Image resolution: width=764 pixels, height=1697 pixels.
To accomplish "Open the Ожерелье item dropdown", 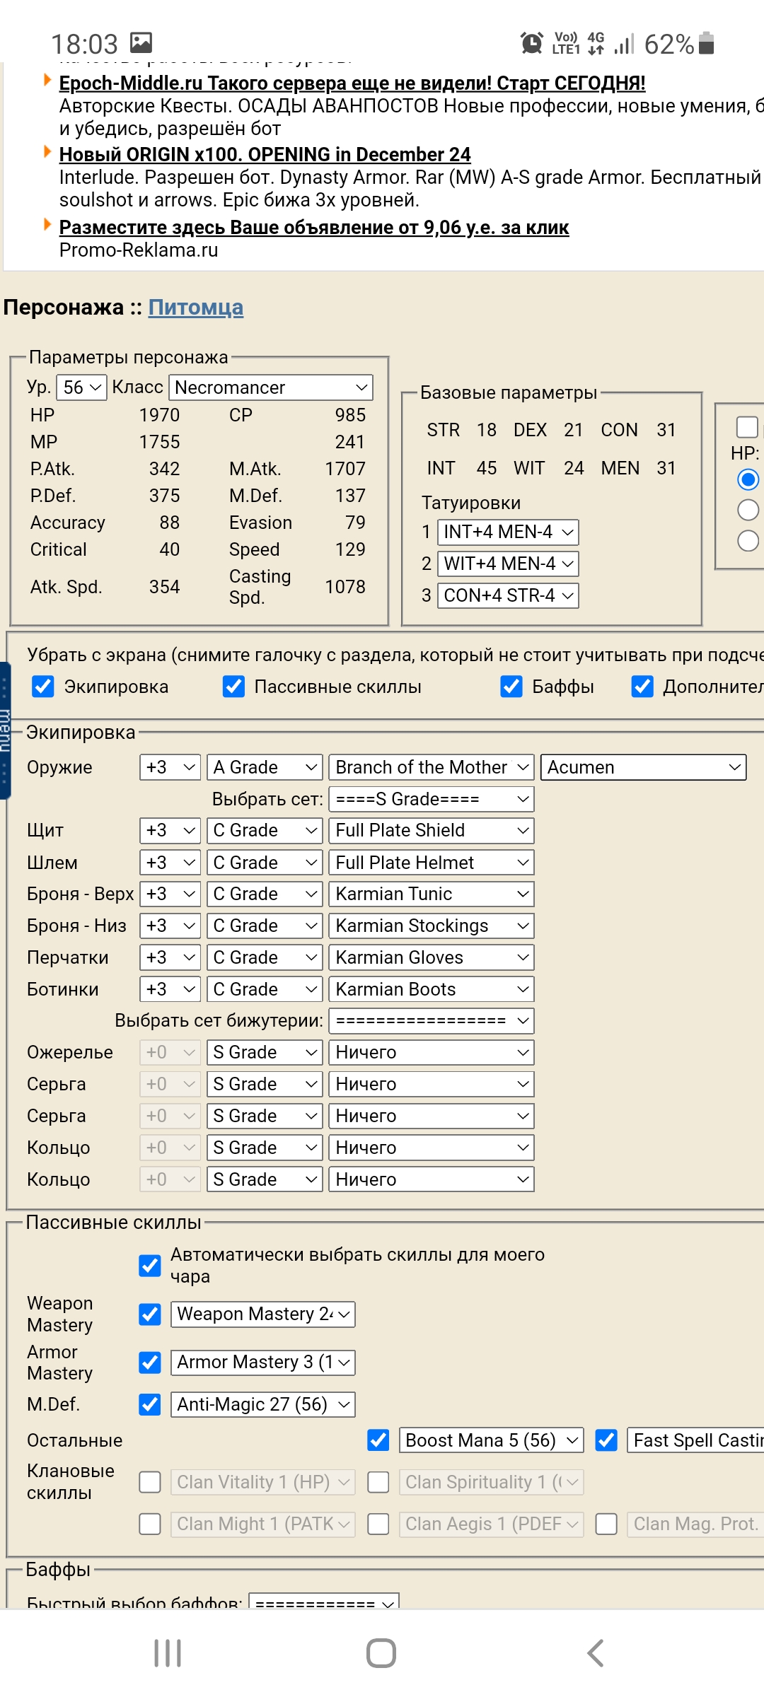I will coord(432,1052).
